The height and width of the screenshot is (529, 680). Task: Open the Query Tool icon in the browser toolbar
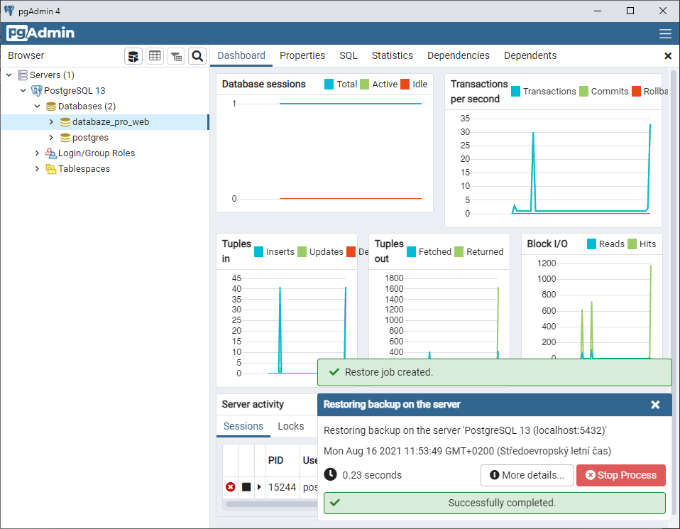[x=133, y=56]
